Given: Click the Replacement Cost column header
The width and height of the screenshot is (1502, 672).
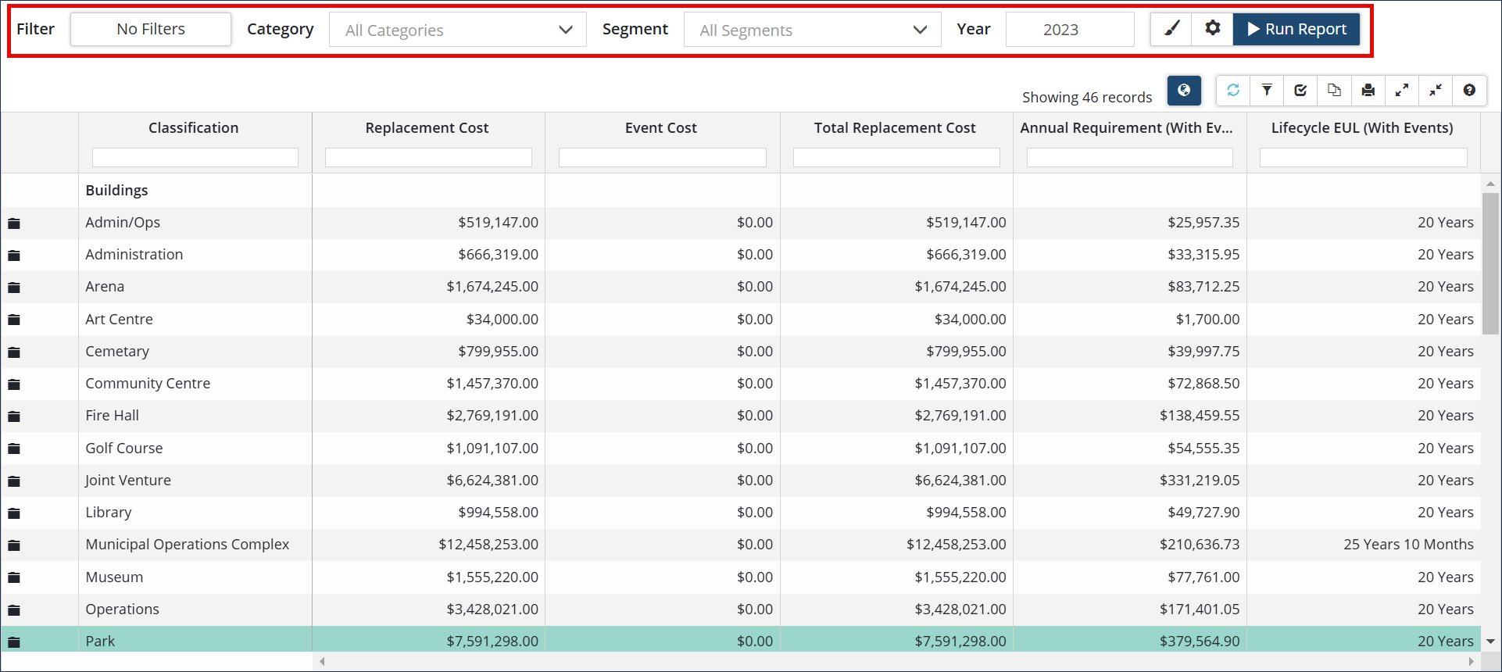Looking at the screenshot, I should 427,128.
